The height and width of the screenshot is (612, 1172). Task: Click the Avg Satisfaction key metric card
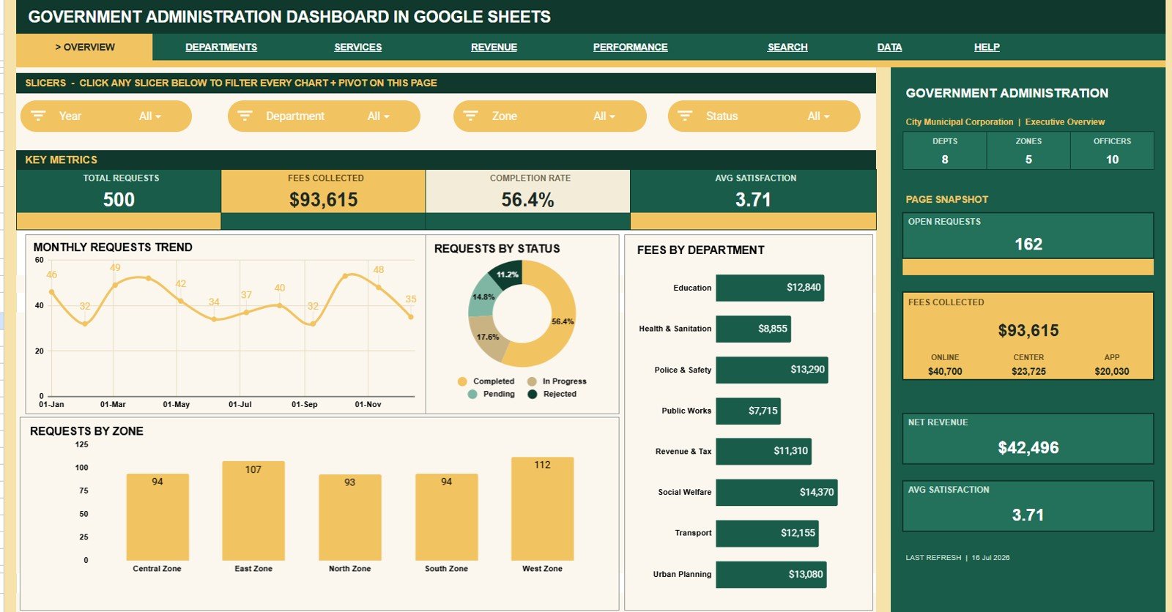[x=753, y=192]
